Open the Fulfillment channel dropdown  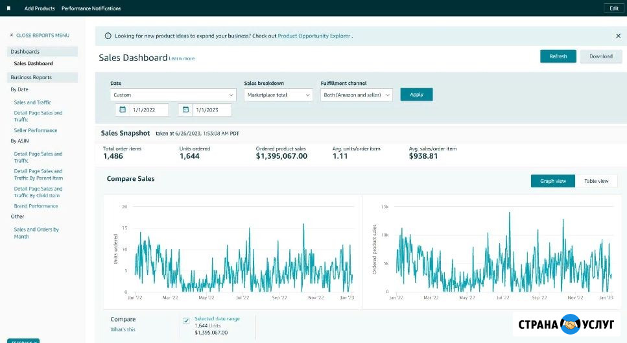(356, 95)
